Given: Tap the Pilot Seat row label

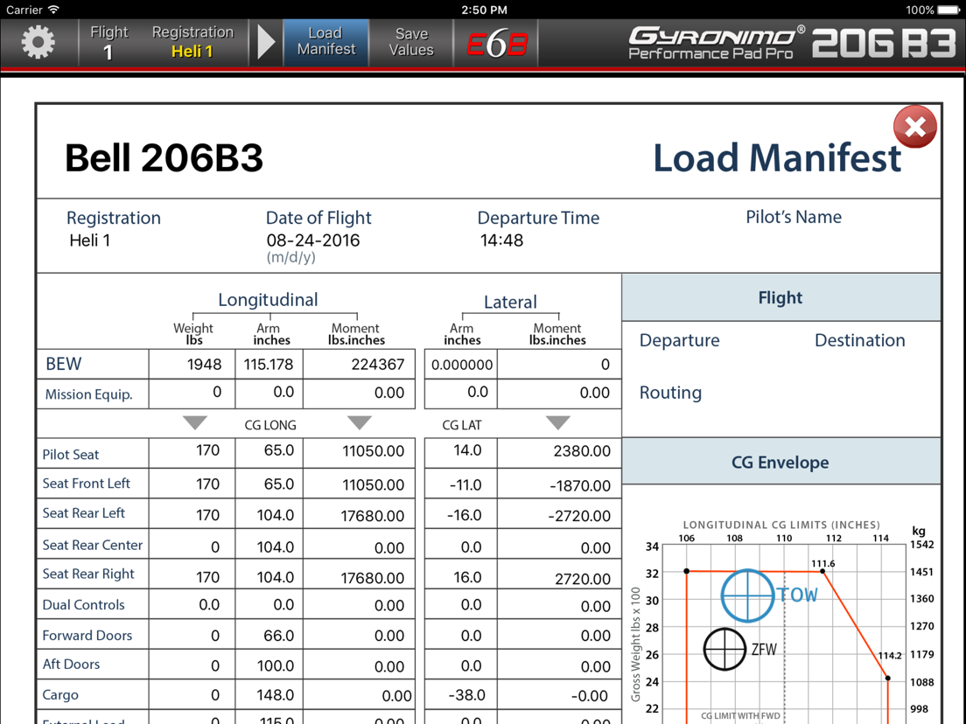Looking at the screenshot, I should [x=70, y=455].
